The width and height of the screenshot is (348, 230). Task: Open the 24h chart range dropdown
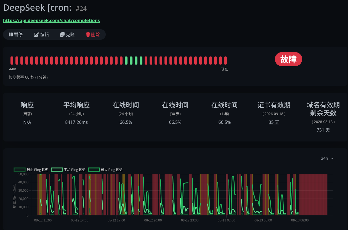(327, 158)
